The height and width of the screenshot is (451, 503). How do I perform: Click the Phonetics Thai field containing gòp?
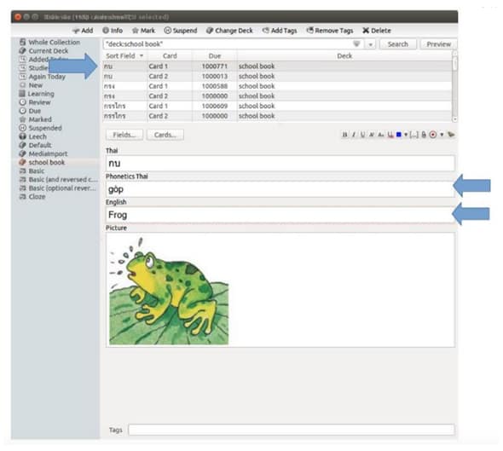(280, 189)
